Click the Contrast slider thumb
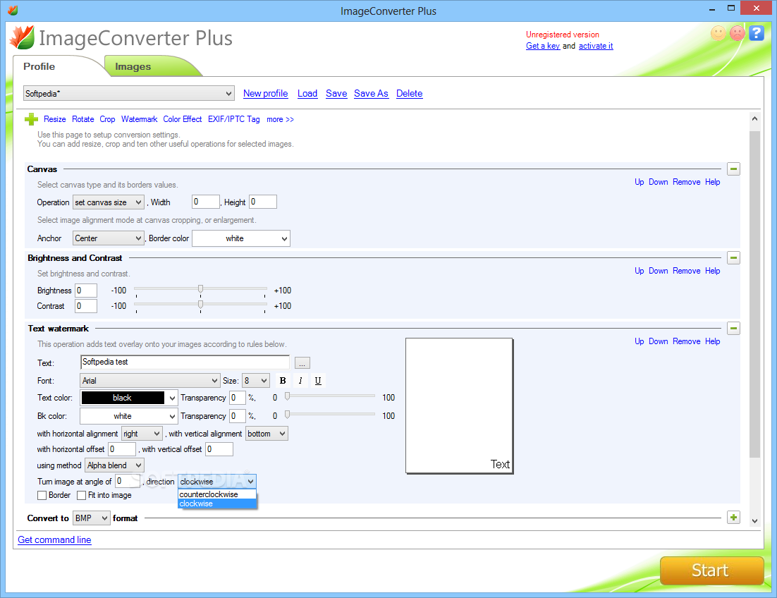The width and height of the screenshot is (777, 598). point(200,304)
